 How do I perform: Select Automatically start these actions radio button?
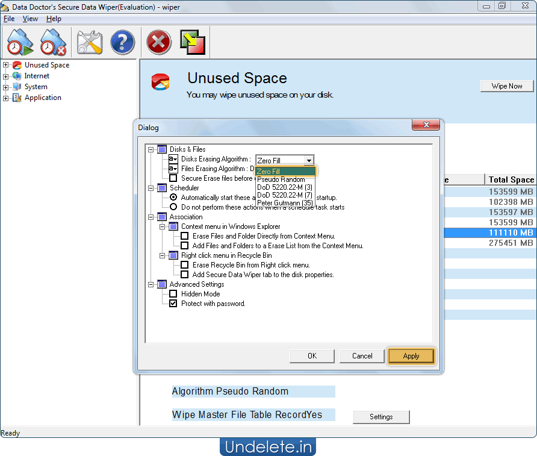point(173,198)
